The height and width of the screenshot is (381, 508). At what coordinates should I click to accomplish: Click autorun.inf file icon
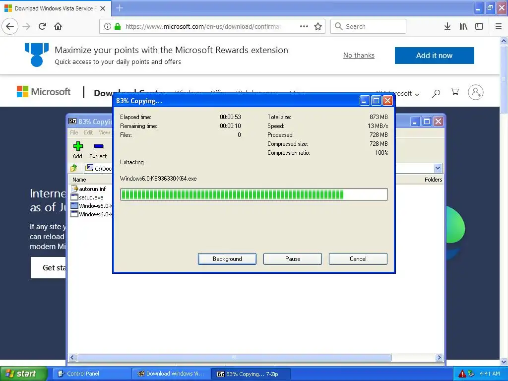pyautogui.click(x=74, y=189)
